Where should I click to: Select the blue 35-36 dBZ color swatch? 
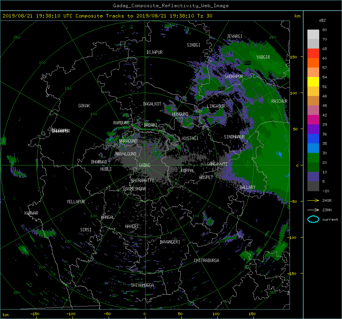[313, 139]
